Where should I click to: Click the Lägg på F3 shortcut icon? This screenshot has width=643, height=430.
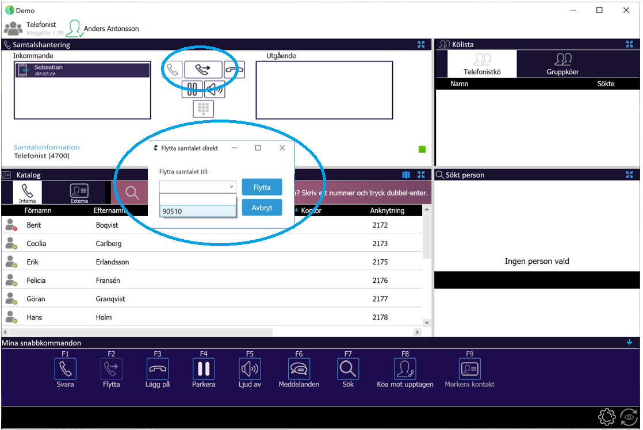coord(158,369)
